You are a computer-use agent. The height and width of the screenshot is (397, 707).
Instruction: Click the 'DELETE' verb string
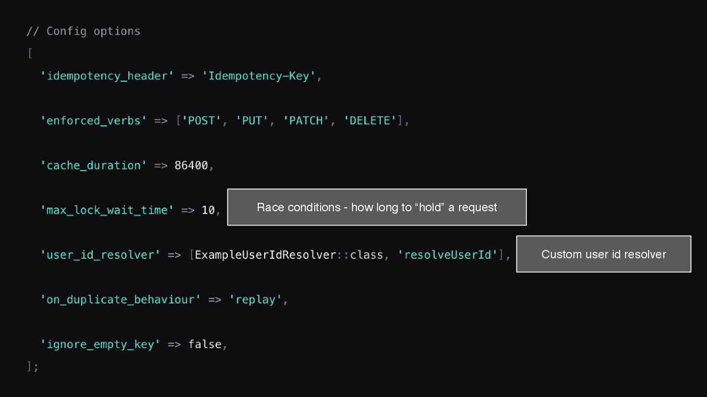tap(369, 121)
